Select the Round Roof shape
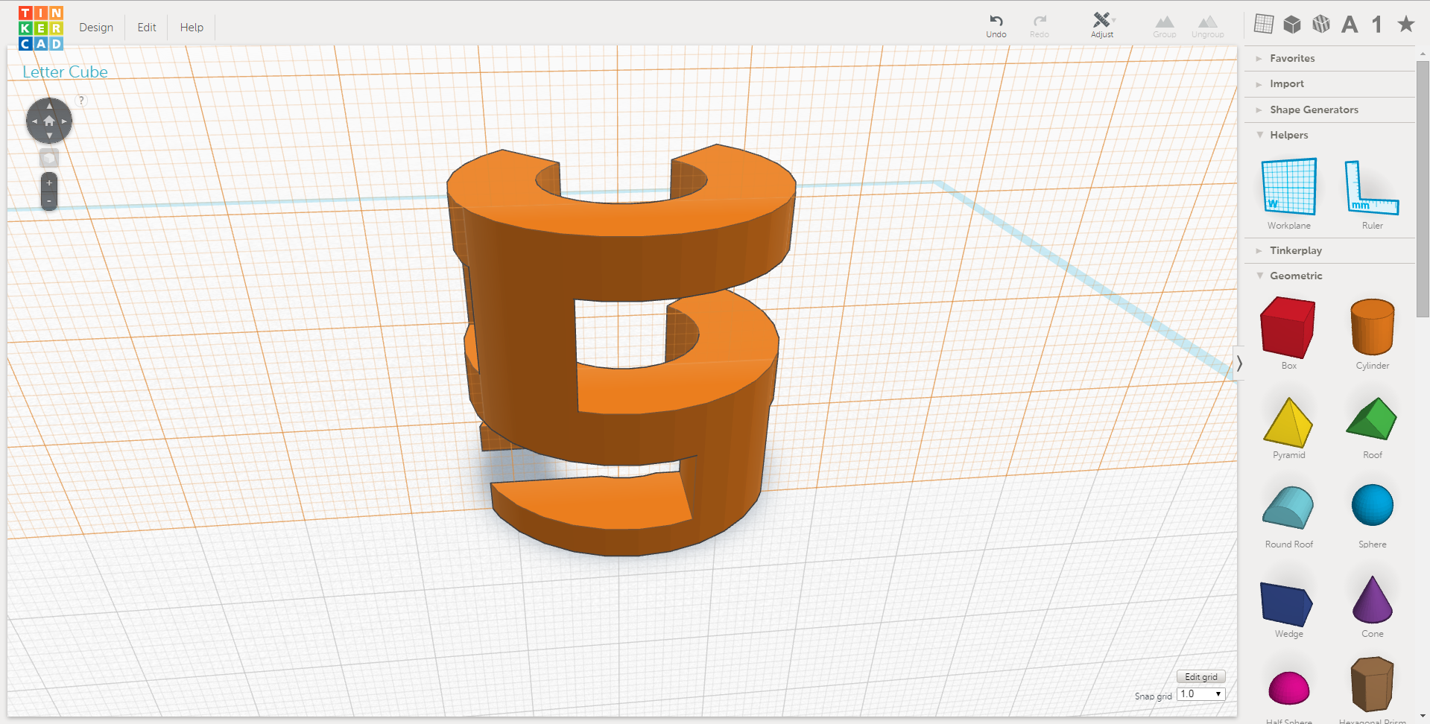Screen dimensions: 1430x724 coord(1287,507)
